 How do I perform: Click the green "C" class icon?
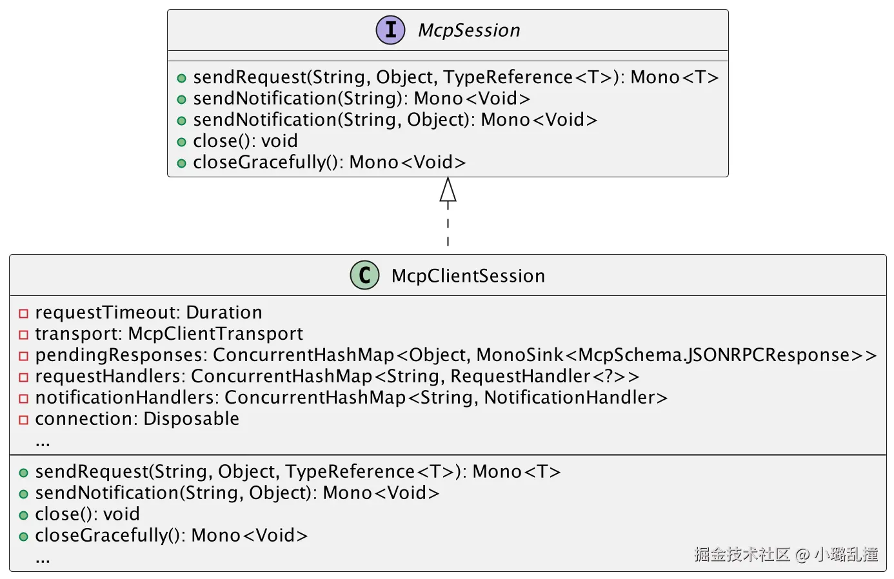point(364,275)
